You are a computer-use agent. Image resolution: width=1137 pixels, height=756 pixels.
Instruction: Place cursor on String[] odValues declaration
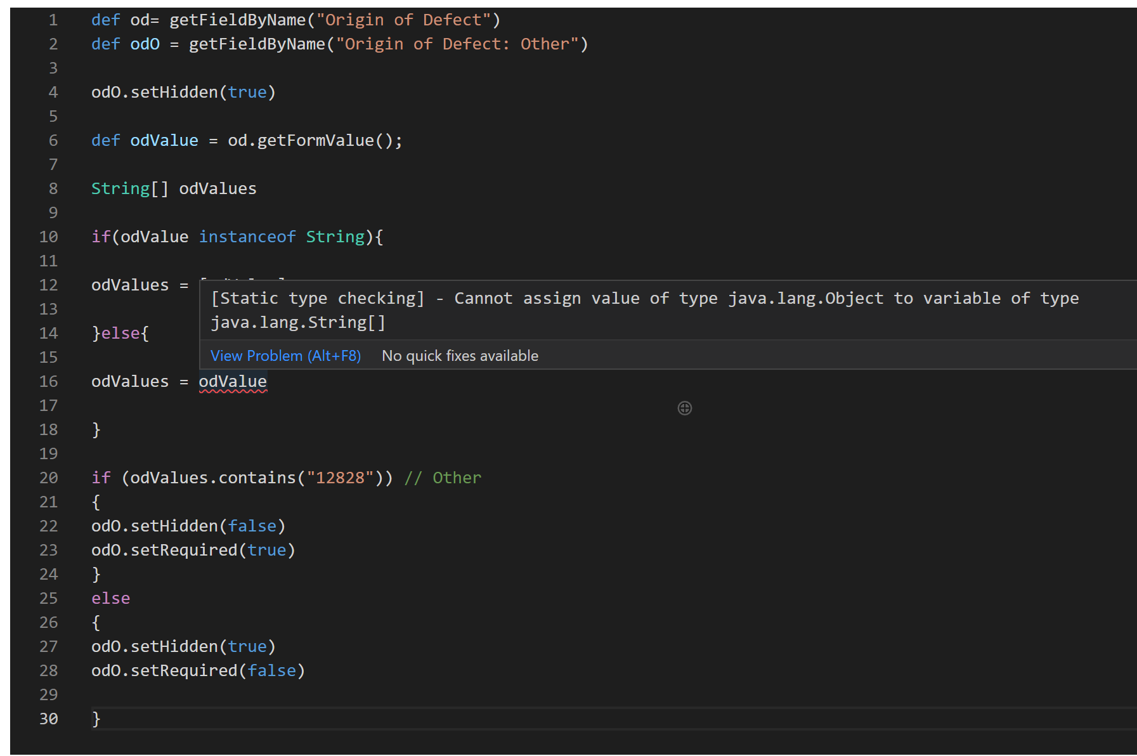[174, 189]
